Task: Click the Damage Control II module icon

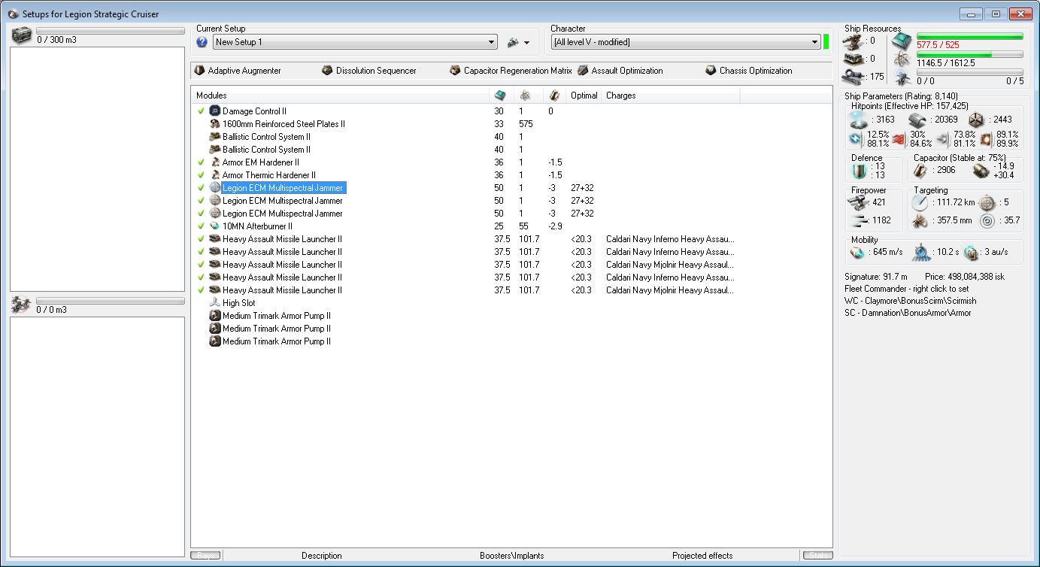Action: [214, 111]
